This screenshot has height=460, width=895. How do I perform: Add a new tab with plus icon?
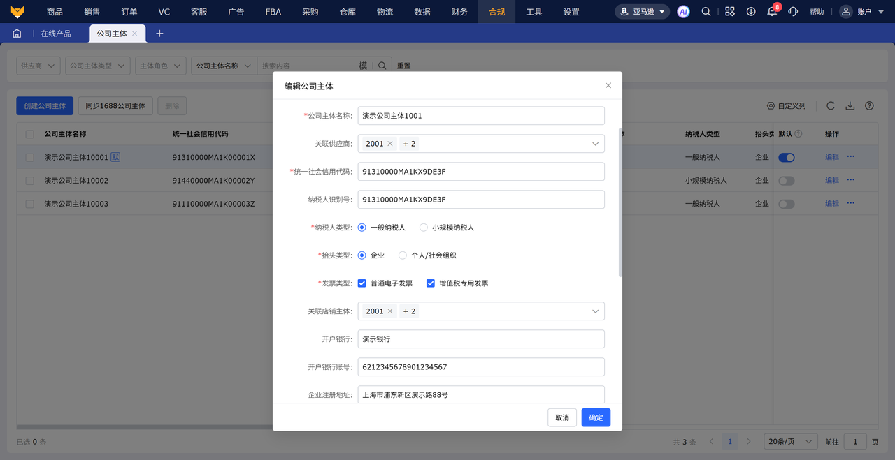[159, 34]
